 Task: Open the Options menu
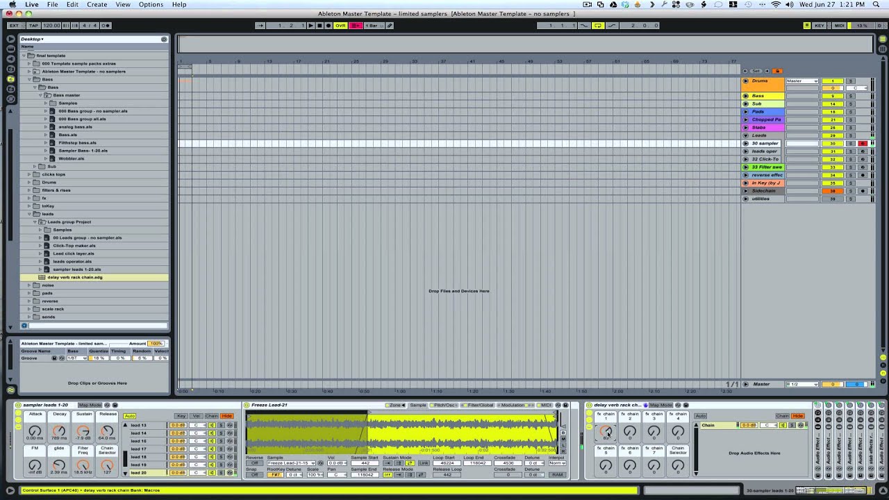(x=151, y=5)
